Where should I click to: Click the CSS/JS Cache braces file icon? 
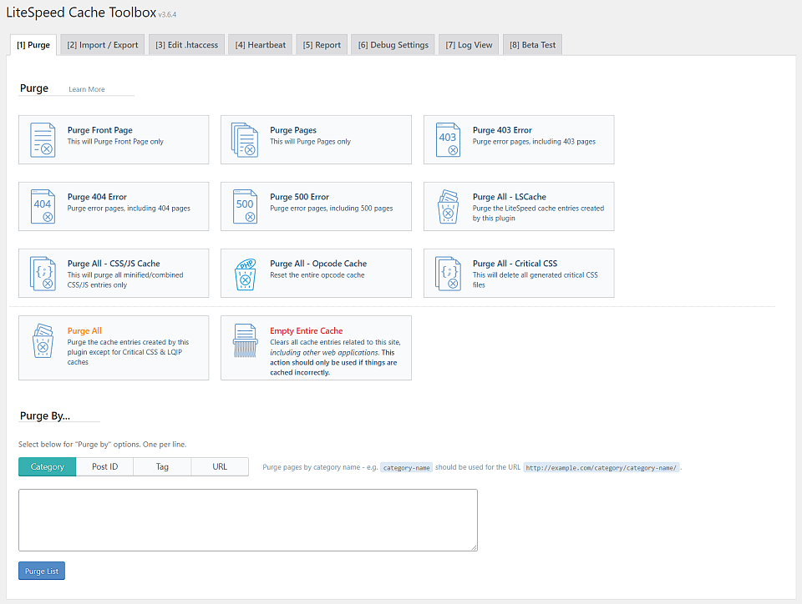point(43,273)
